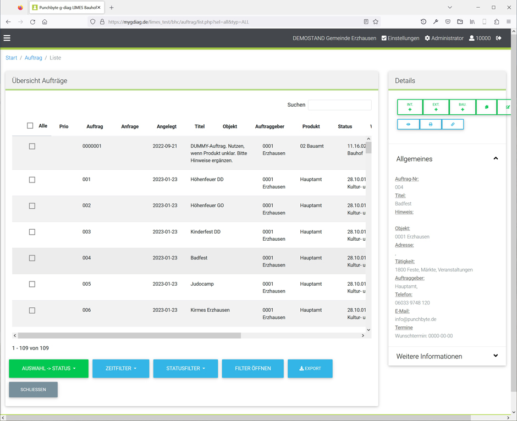Click the INT. plus button in Details
517x421 pixels.
[410, 107]
